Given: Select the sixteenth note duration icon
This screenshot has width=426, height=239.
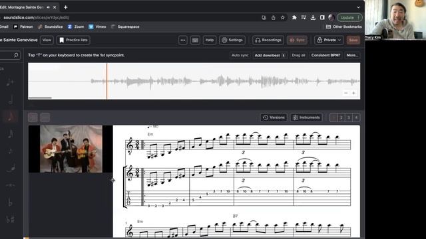Looking at the screenshot, I should tap(11, 133).
